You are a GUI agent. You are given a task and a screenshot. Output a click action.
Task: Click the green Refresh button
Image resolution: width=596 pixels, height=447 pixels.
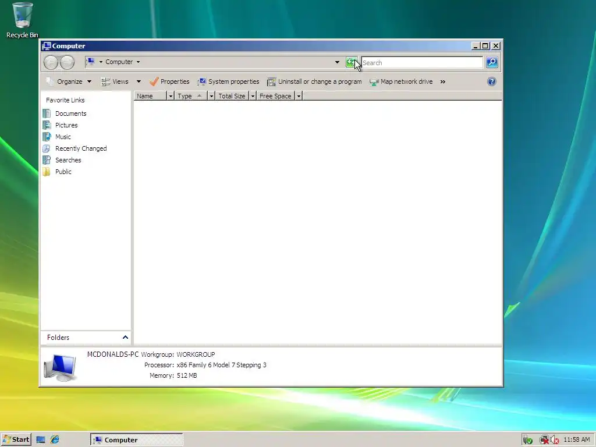(351, 62)
